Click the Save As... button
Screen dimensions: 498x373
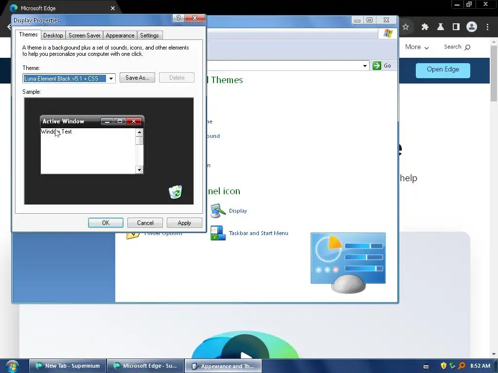coord(137,78)
